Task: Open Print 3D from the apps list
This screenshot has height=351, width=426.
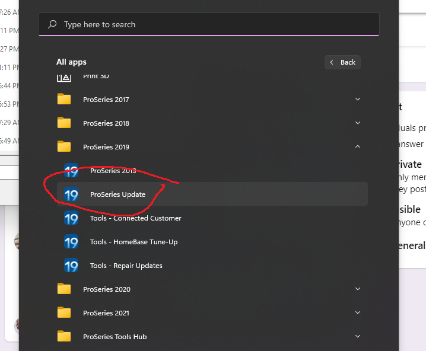Action: tap(96, 76)
